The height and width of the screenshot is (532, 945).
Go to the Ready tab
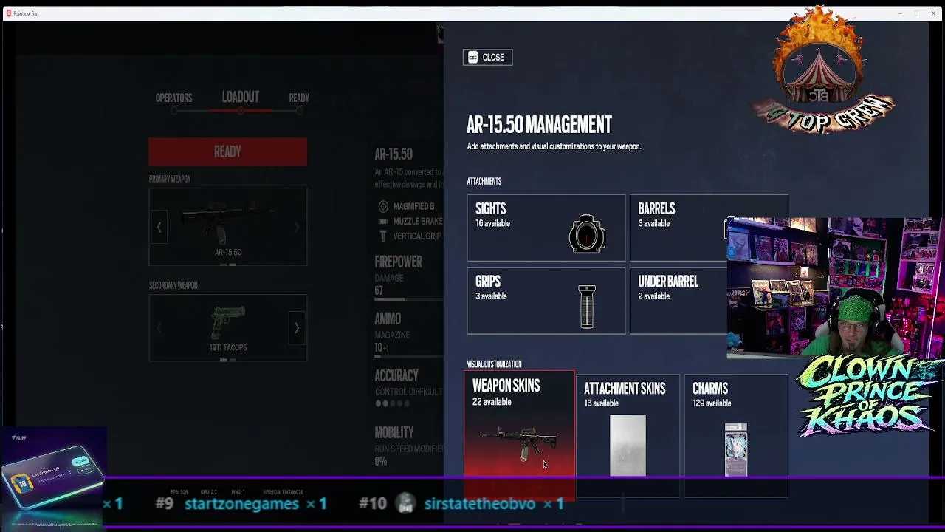pos(299,98)
